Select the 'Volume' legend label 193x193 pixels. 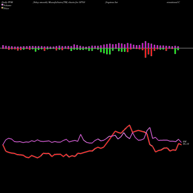[7, 5]
